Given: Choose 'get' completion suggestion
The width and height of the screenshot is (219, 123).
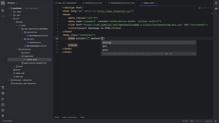Looking at the screenshot, I should pyautogui.click(x=149, y=46).
